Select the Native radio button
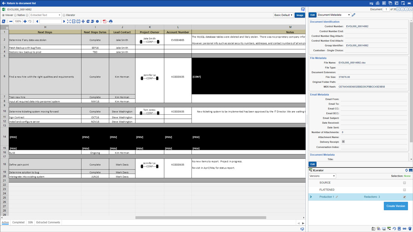 15,15
